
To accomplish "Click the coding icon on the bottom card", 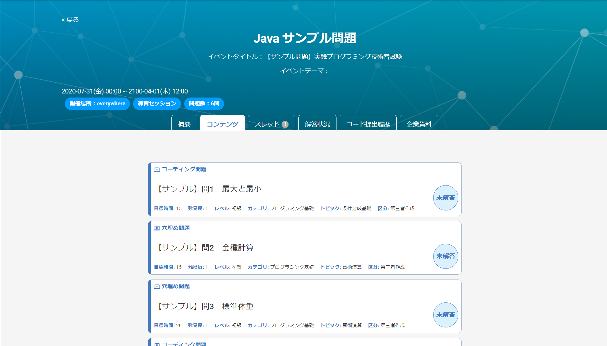I will 157,344.
